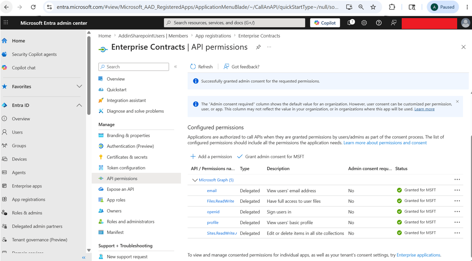Image resolution: width=472 pixels, height=261 pixels.
Task: Open Authentication (Preview)
Action: click(x=130, y=146)
